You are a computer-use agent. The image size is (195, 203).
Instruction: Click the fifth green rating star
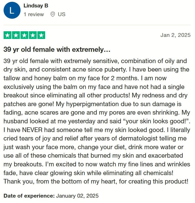[41, 35]
